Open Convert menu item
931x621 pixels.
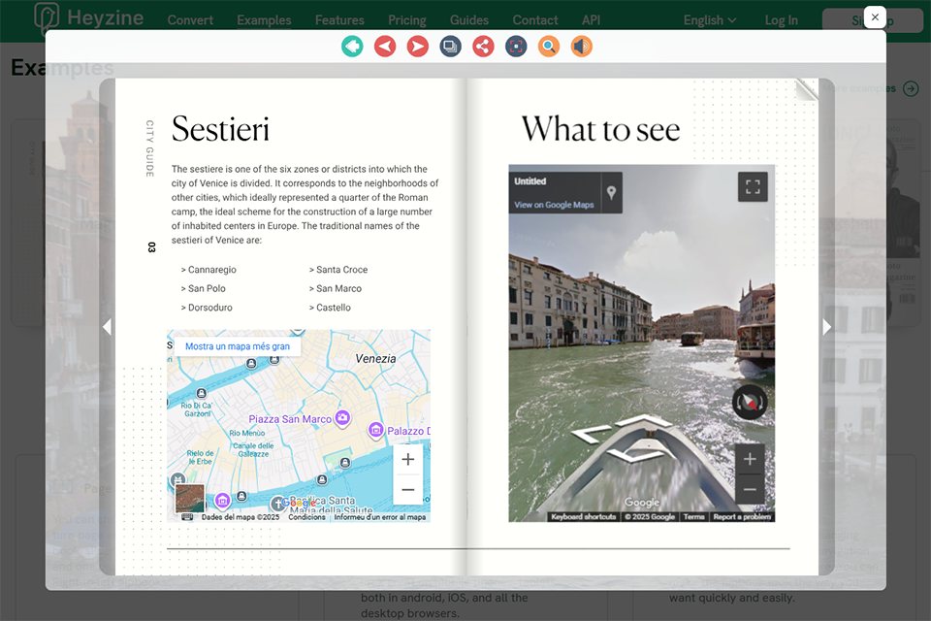pos(190,20)
